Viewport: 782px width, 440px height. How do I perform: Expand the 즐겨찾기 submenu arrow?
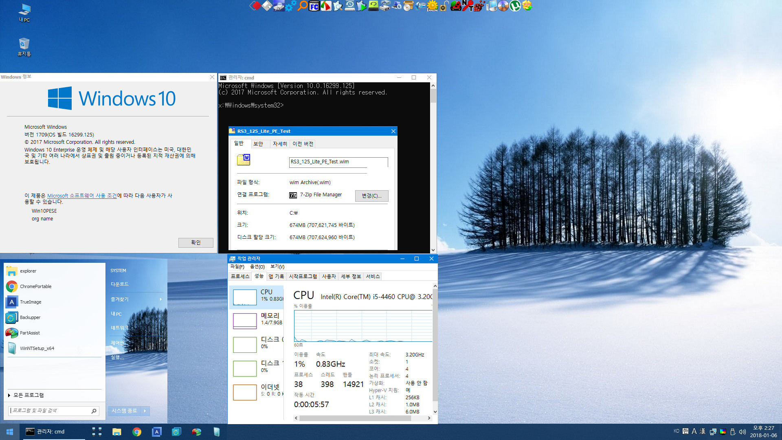coord(161,299)
